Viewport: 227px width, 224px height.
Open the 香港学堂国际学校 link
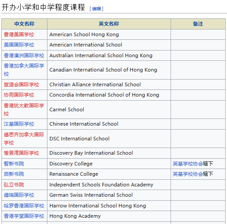24,216
